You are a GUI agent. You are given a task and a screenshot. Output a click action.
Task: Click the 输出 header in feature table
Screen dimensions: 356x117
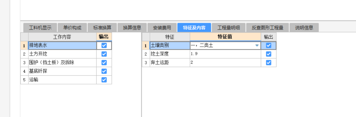[269, 37]
